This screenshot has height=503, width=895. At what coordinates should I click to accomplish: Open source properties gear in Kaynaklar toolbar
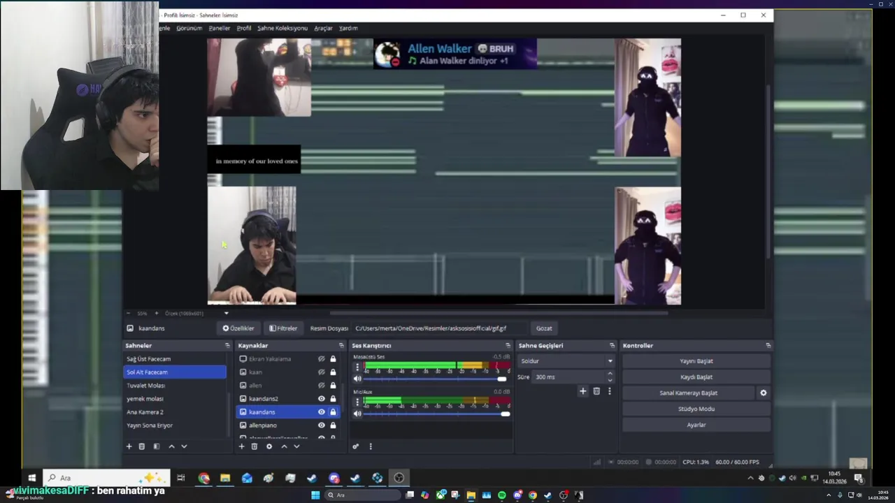point(269,446)
